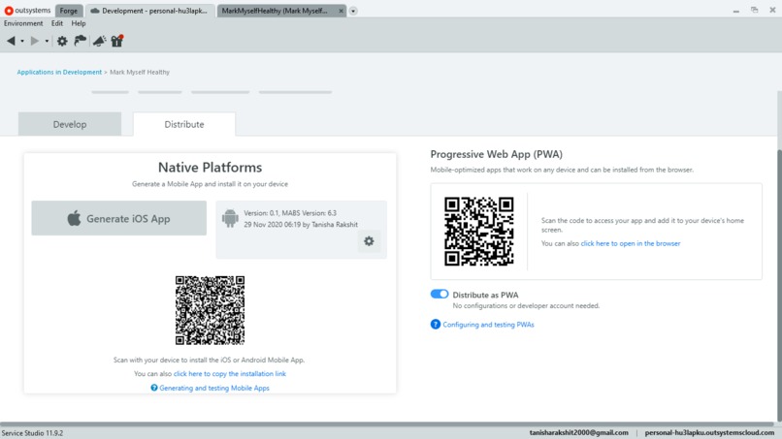Open the gift box what's new icon

pos(117,41)
